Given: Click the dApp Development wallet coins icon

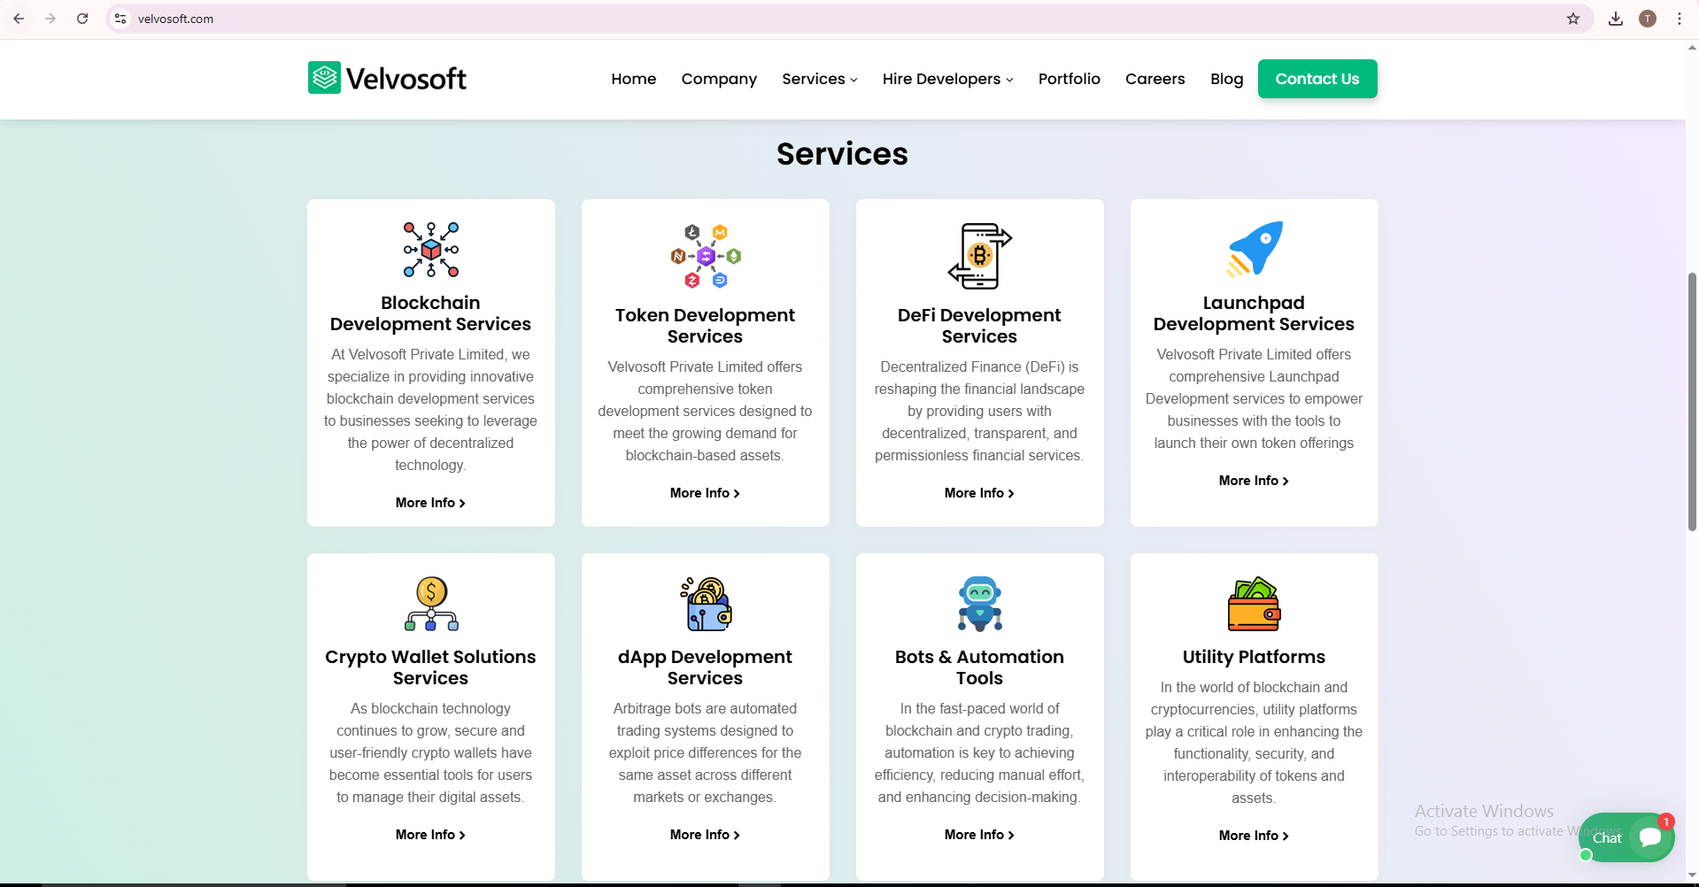Looking at the screenshot, I should coord(706,604).
